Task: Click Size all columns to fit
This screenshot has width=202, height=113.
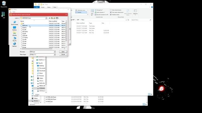Action: (101, 15)
